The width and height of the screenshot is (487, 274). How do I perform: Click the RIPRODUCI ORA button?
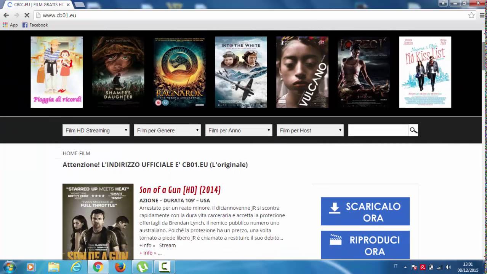(365, 245)
